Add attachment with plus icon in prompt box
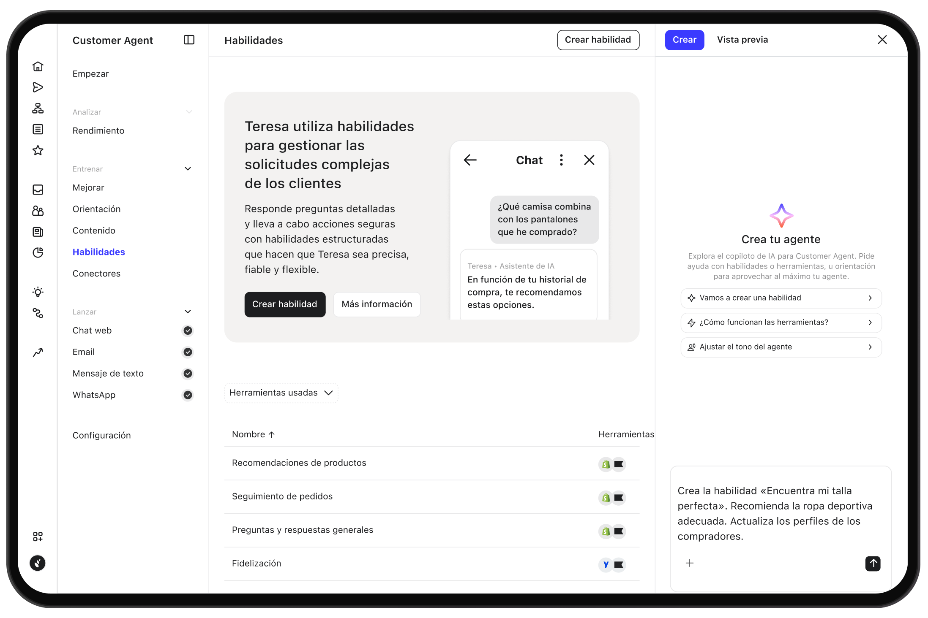The width and height of the screenshot is (928, 618). coord(689,563)
